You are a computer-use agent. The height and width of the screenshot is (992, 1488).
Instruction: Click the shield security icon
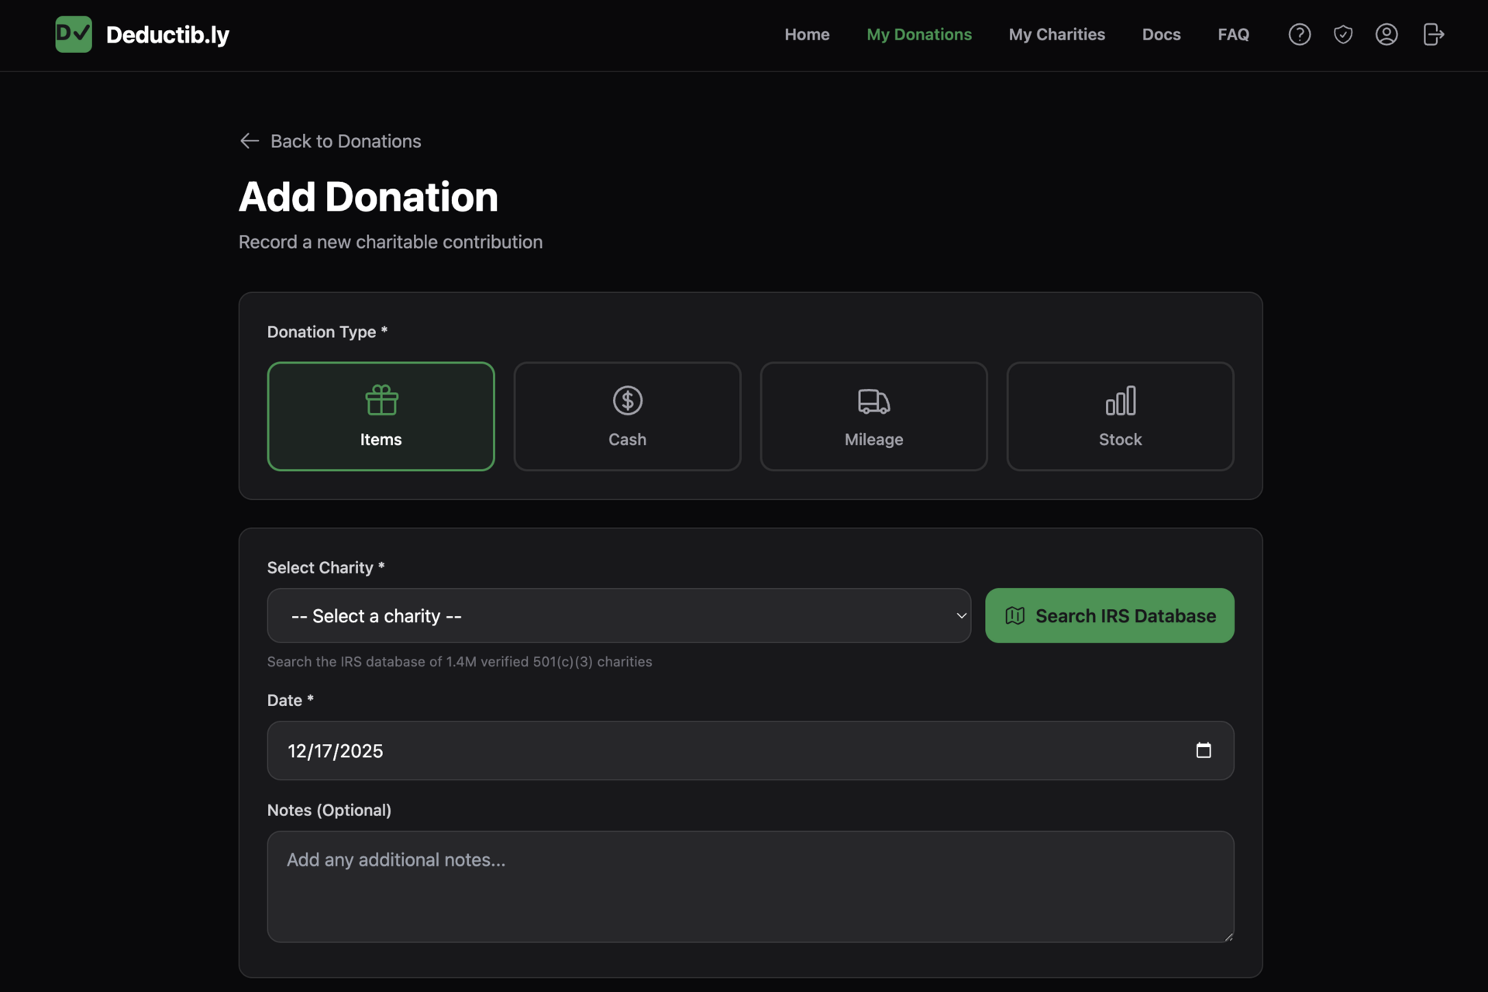click(1343, 34)
